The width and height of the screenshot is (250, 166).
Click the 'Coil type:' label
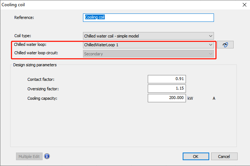coord(23,36)
